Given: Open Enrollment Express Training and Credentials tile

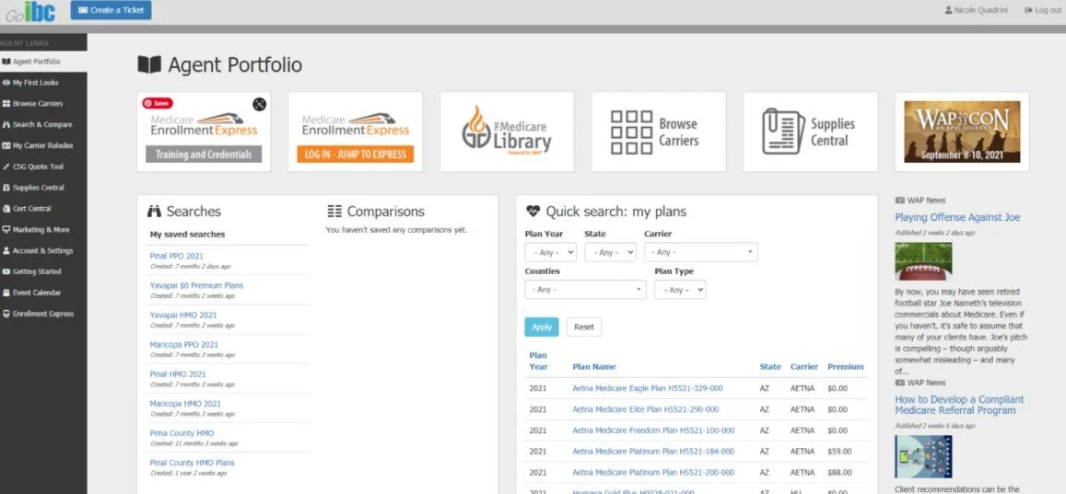Looking at the screenshot, I should (x=204, y=132).
